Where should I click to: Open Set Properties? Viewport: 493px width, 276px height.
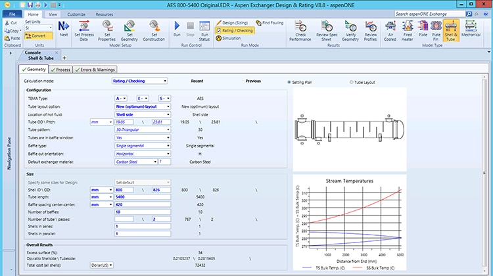point(107,30)
